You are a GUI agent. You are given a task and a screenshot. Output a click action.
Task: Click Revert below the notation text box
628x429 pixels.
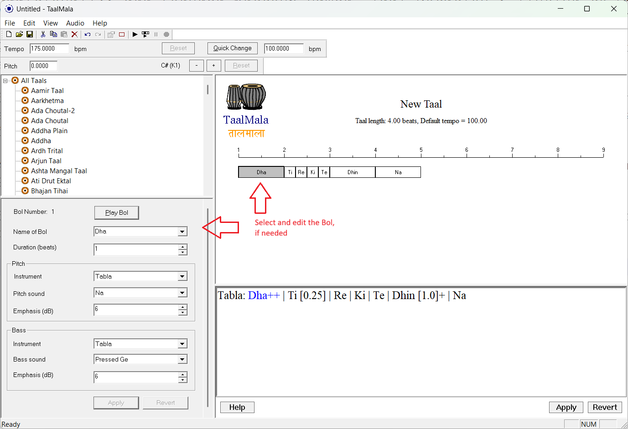(605, 407)
